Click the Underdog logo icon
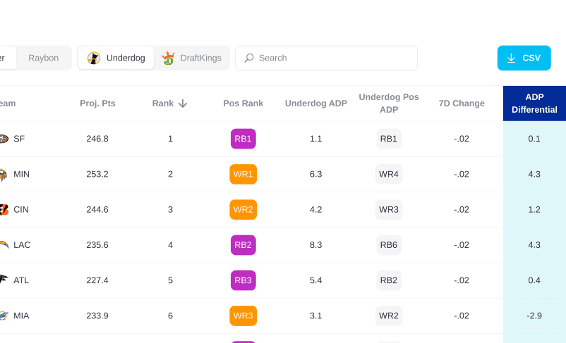 [94, 58]
